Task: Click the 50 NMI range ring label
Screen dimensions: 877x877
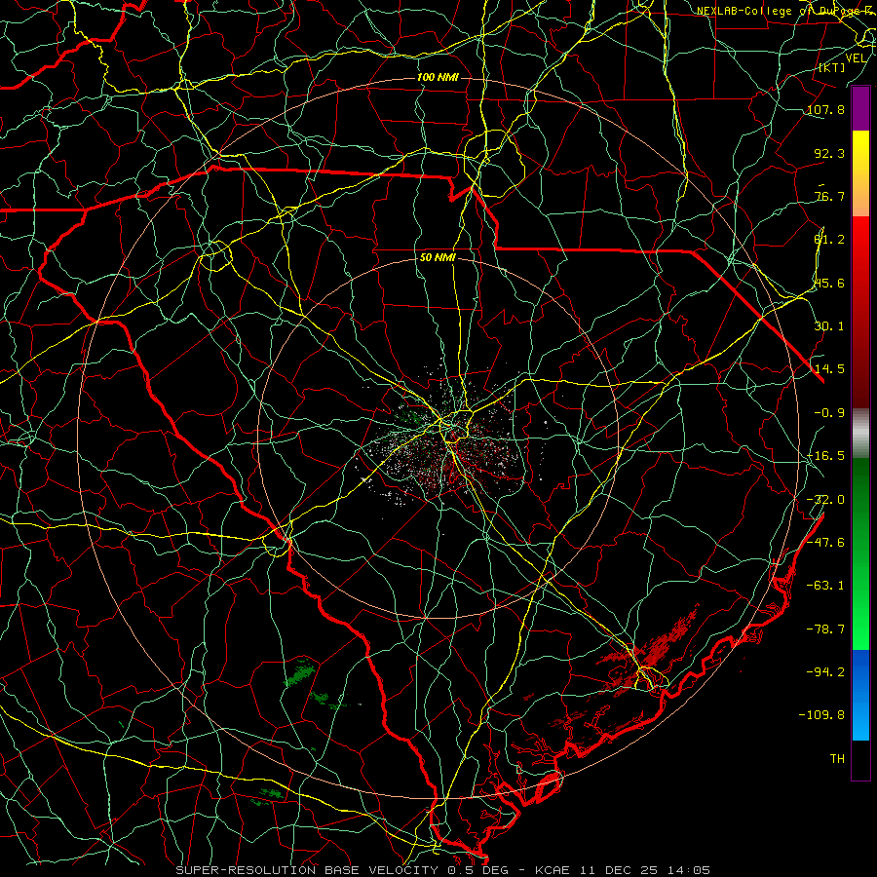Action: (438, 258)
